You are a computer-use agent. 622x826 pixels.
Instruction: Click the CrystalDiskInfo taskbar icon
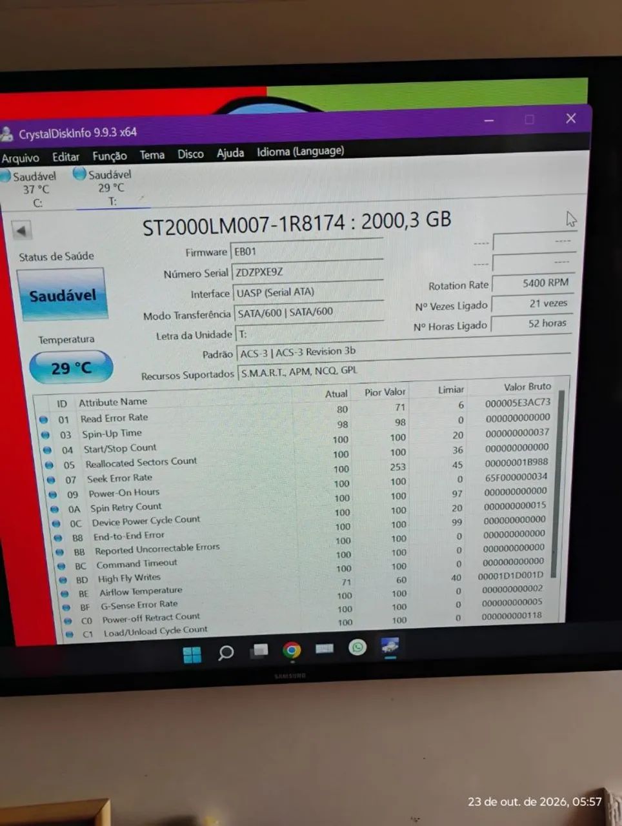(x=390, y=645)
